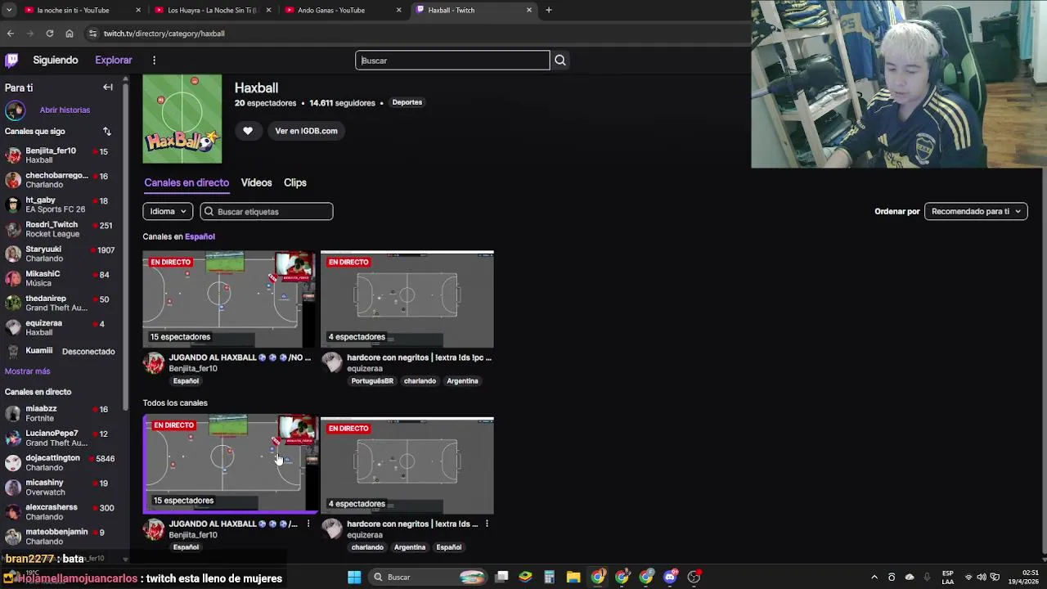Open dojacattington avatar in live channels
Viewport: 1047px width, 589px height.
coord(13,462)
